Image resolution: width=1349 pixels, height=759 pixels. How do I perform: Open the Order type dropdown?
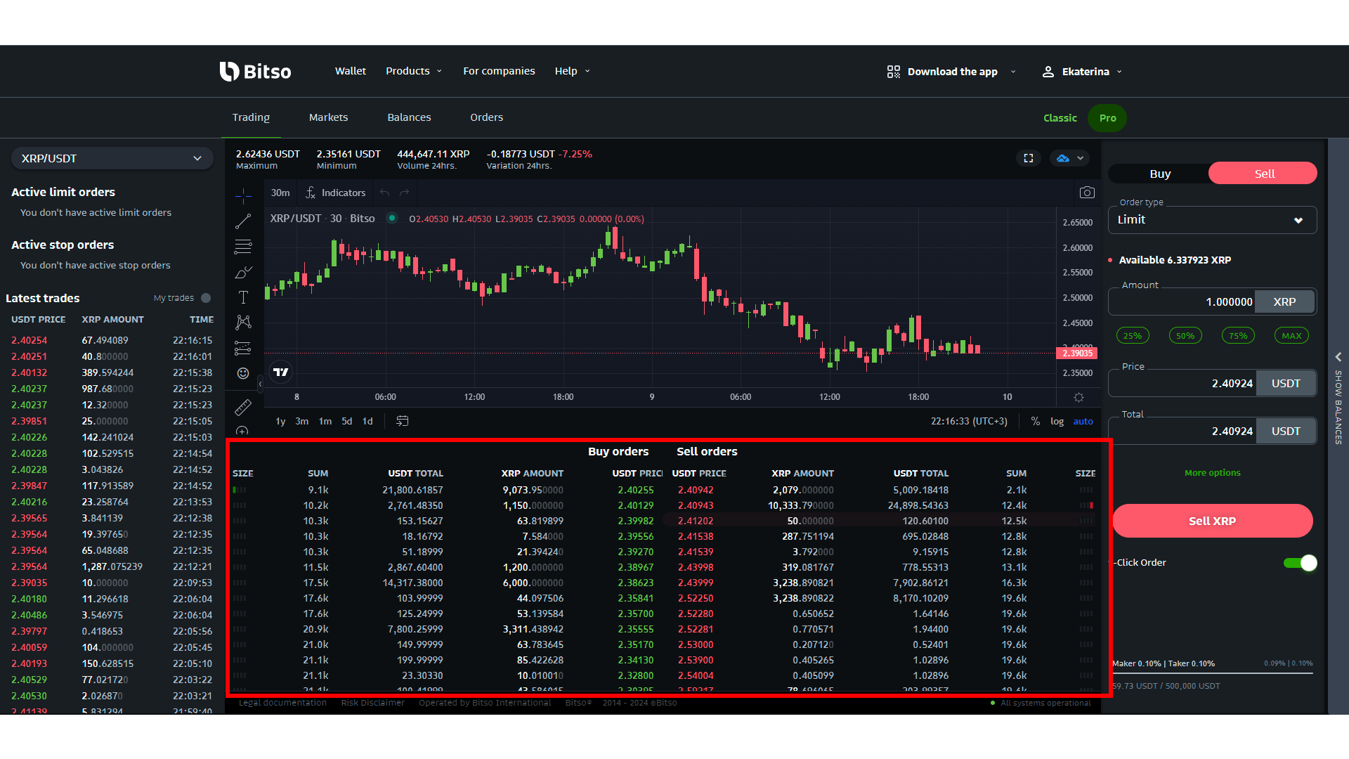pos(1211,220)
